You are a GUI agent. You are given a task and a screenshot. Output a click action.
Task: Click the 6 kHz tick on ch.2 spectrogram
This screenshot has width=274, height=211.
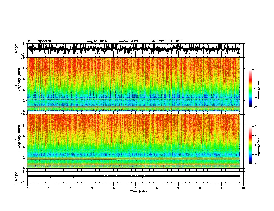[x=24, y=136]
